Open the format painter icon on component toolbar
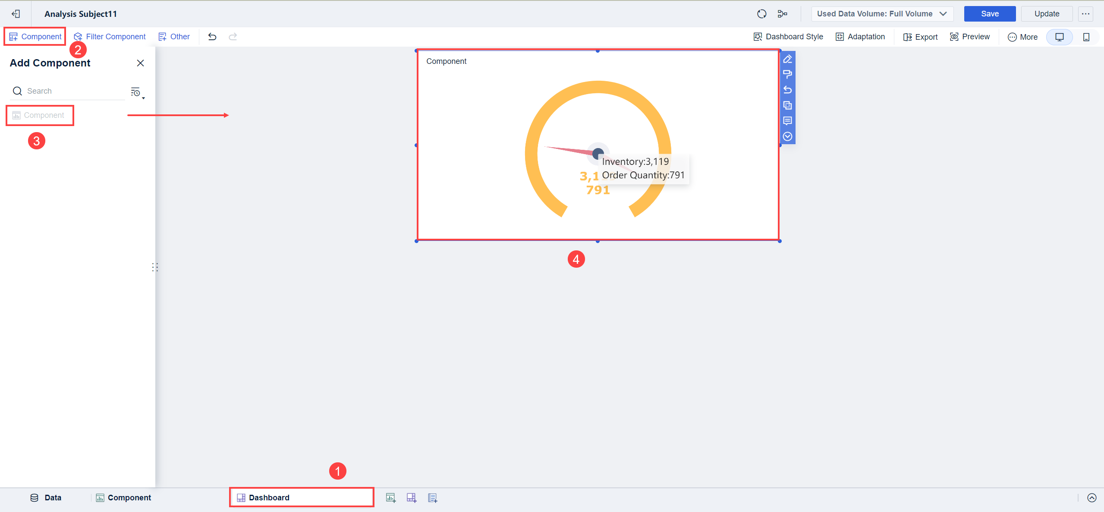The image size is (1104, 512). 788,74
